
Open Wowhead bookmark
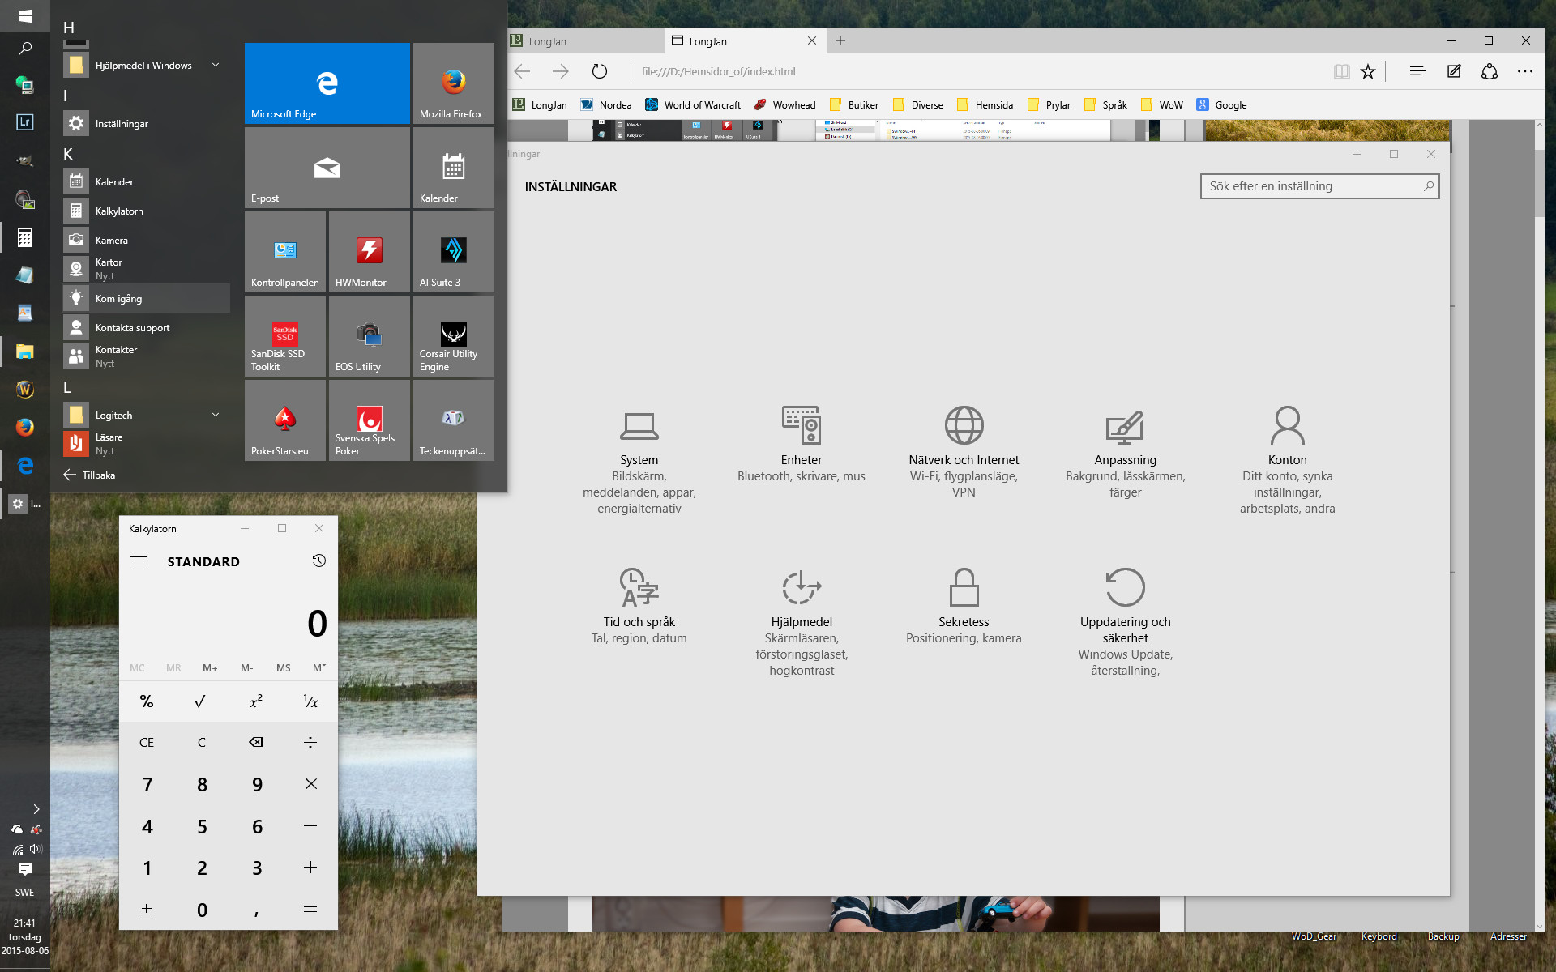click(x=784, y=104)
